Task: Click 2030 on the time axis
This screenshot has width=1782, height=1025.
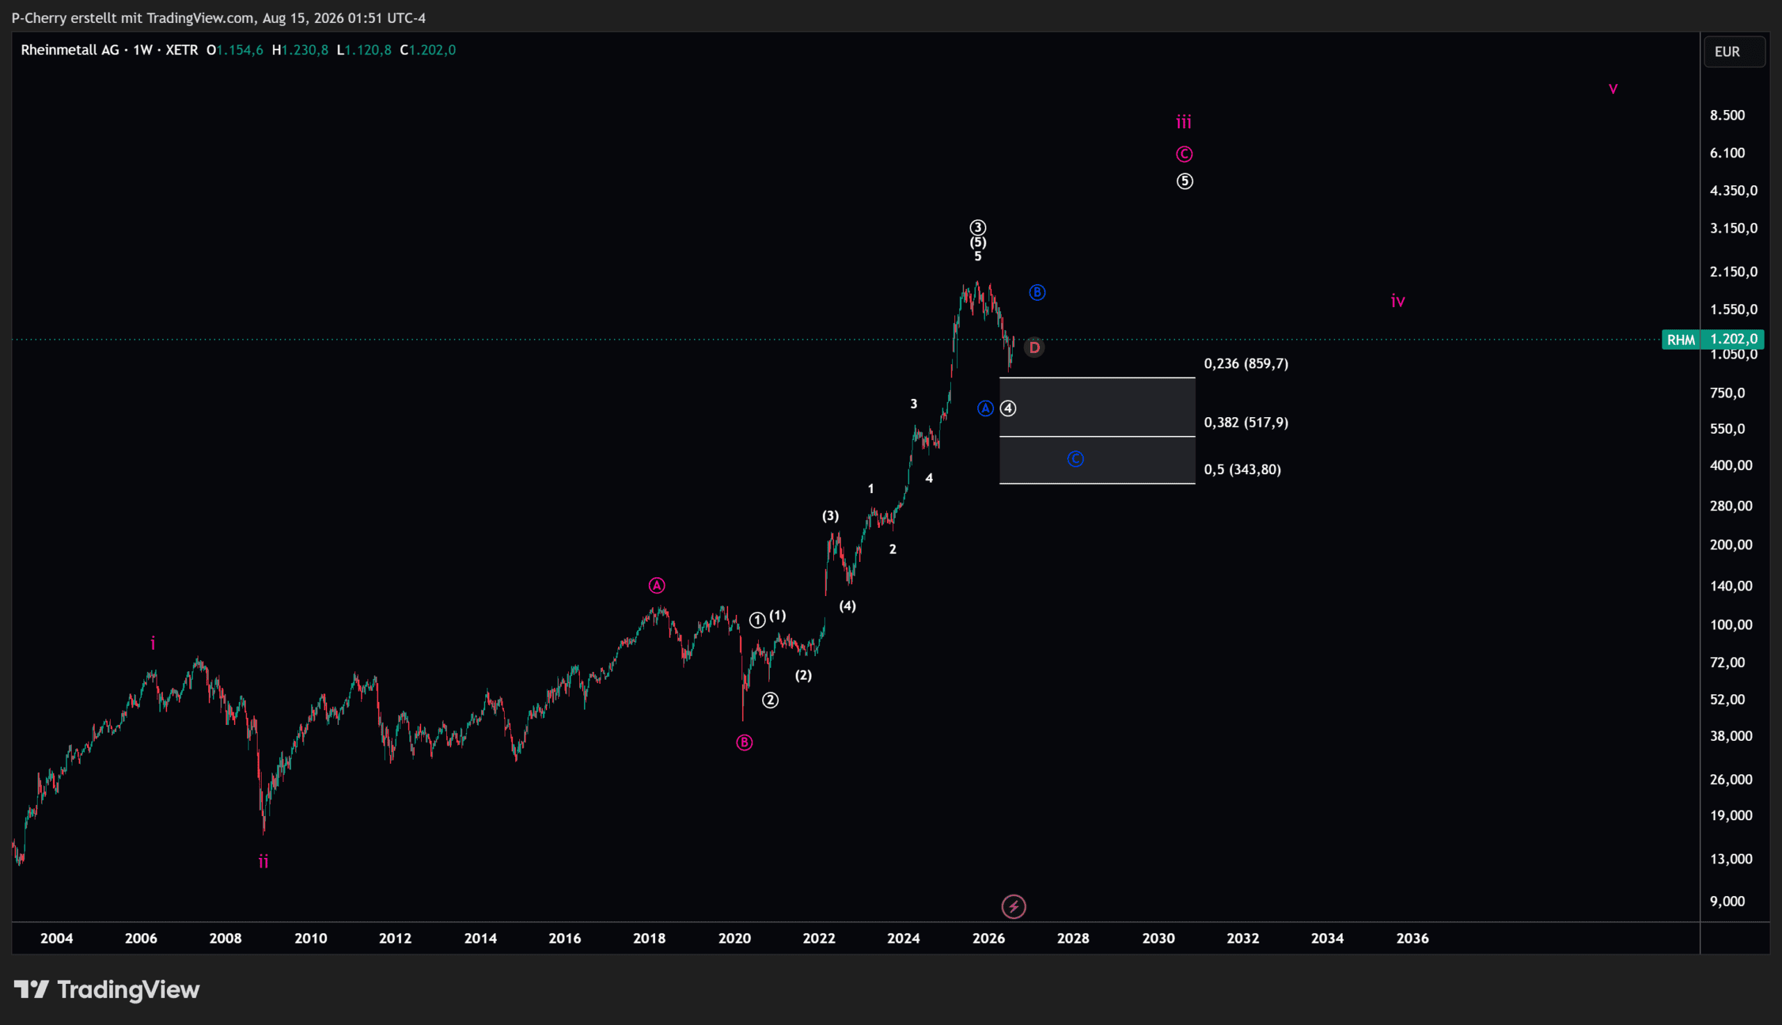Action: [x=1158, y=939]
